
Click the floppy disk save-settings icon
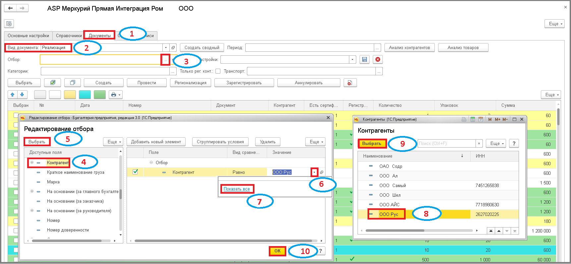pos(365,59)
